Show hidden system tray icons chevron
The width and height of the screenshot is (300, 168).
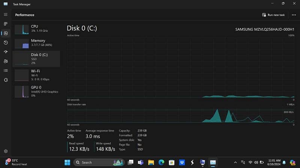pyautogui.click(x=235, y=162)
